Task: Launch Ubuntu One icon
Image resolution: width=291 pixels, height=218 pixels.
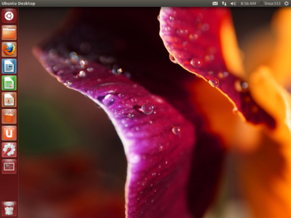Action: 9,133
